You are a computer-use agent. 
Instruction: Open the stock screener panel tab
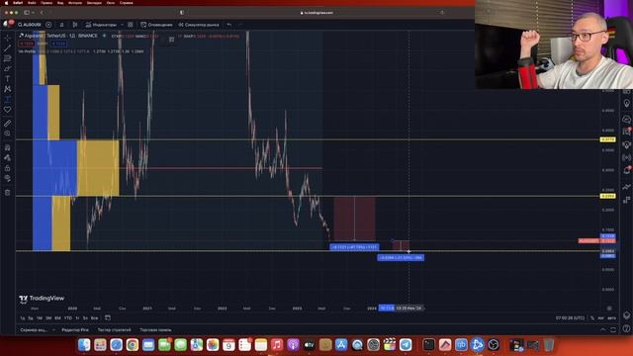tap(34, 329)
